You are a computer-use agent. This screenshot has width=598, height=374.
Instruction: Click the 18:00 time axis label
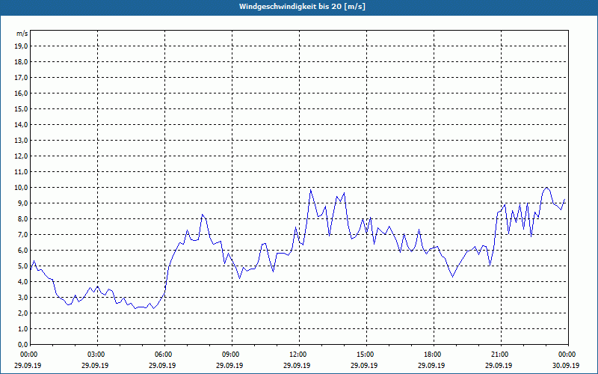coord(433,355)
